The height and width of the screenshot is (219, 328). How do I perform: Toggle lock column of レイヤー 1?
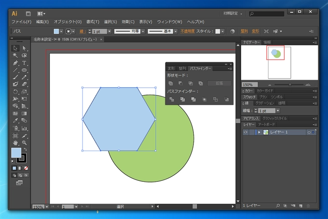click(252, 132)
